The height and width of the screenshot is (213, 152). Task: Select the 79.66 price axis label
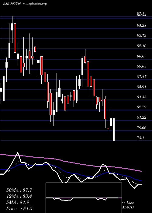click(142, 128)
